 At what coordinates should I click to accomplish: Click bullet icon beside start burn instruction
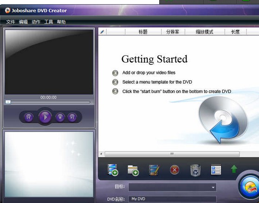115,91
